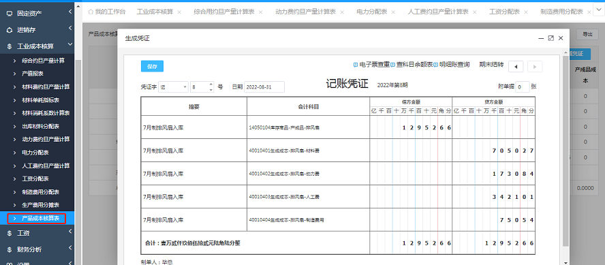This screenshot has width=605, height=265.
Task: Click the 日期 field 2022-08-31
Action: pyautogui.click(x=264, y=87)
